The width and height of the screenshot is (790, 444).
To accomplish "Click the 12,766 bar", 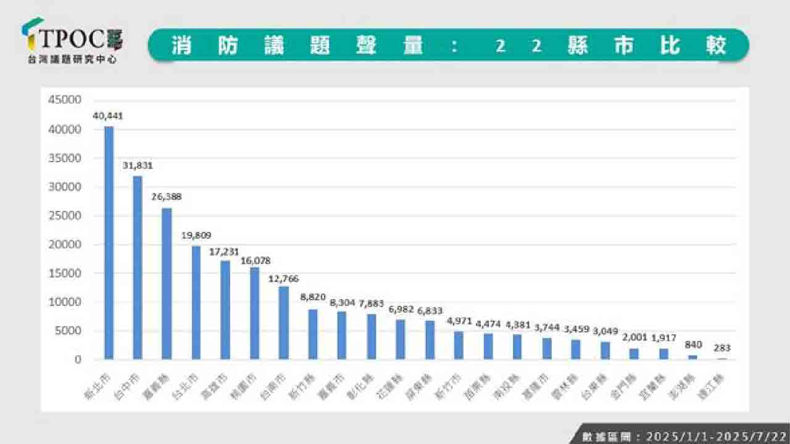I will (283, 323).
